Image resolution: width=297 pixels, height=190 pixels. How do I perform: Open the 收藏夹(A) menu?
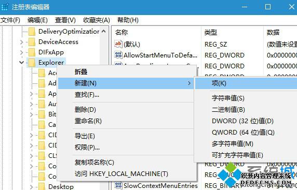coord(97,20)
